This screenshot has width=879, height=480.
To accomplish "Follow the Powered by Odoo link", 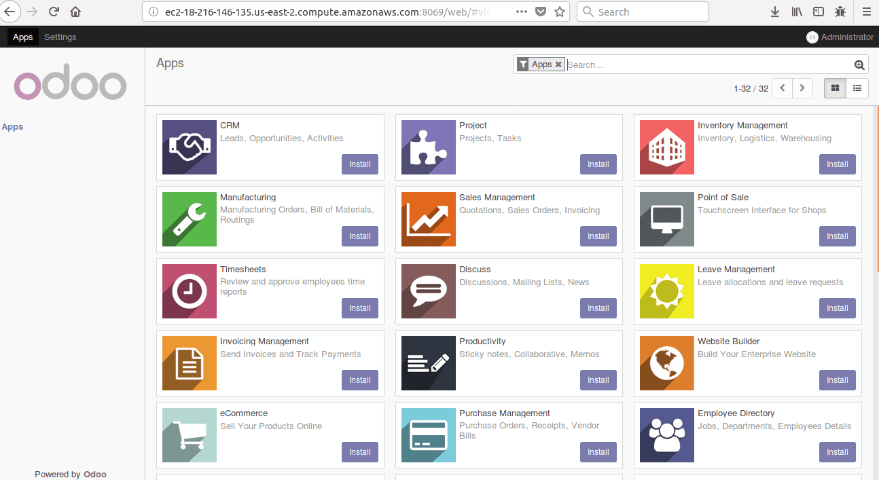I will coord(95,475).
